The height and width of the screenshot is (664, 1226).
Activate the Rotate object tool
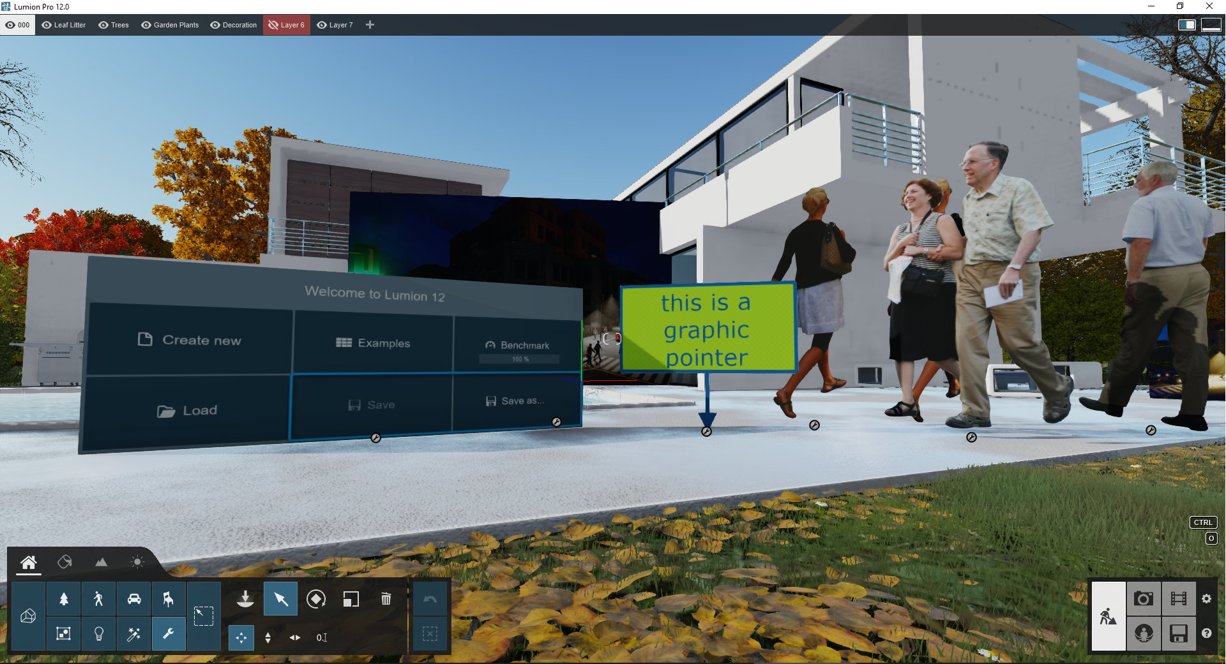pos(315,599)
